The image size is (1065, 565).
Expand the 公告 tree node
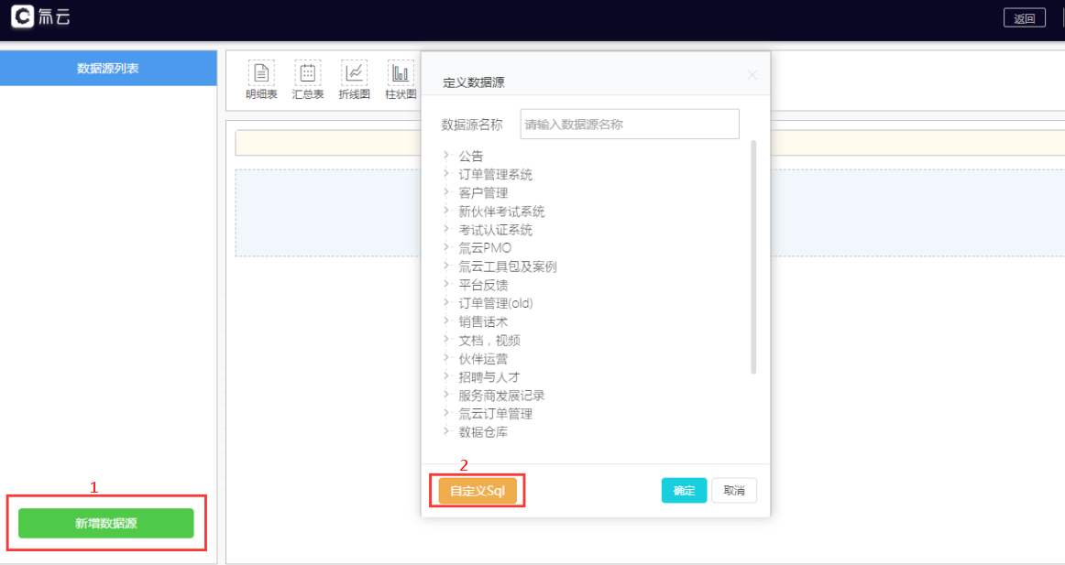pos(446,156)
